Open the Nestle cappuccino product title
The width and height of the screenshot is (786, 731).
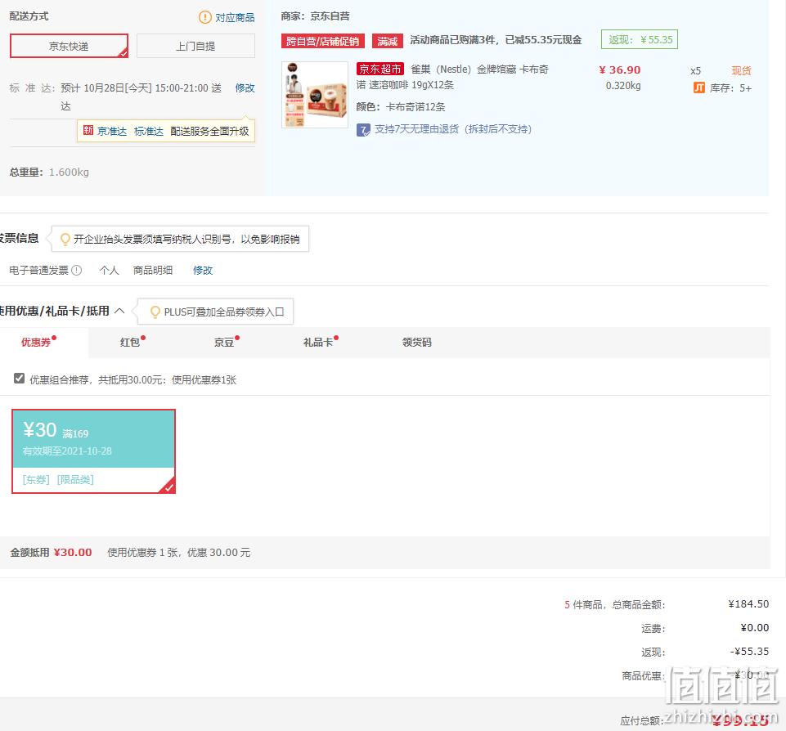tap(454, 77)
